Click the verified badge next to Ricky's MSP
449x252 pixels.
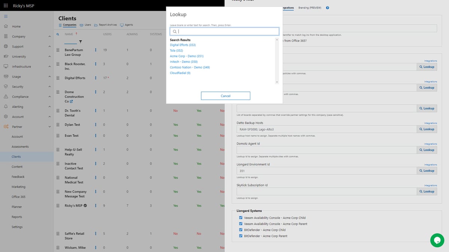click(85, 205)
